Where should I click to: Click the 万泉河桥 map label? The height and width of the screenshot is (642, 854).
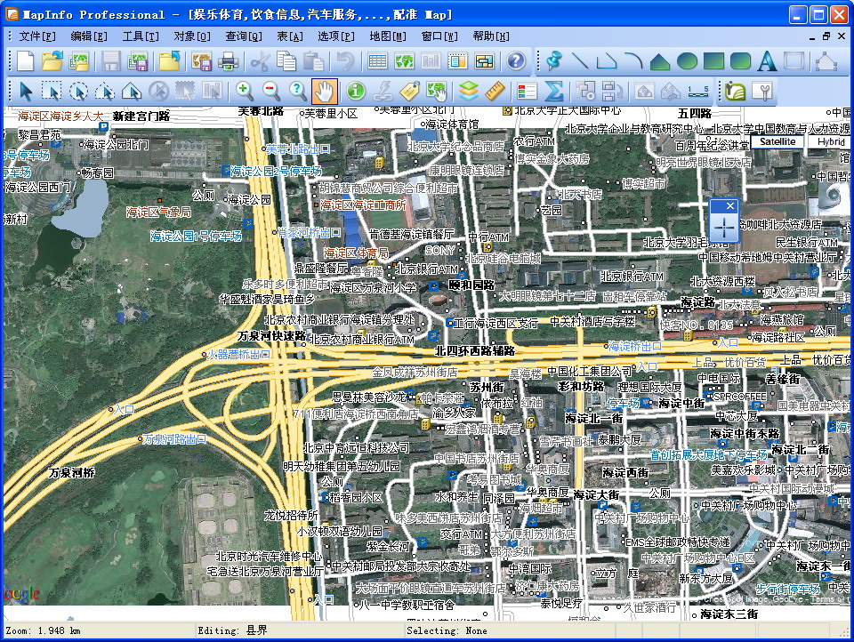[71, 473]
